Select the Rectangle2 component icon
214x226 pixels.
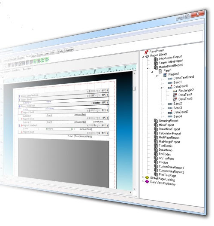175,91
